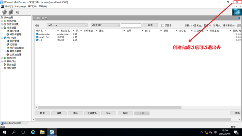242x136 pixels.
Task: Click the 新增 add user button
Action: (x=42, y=113)
